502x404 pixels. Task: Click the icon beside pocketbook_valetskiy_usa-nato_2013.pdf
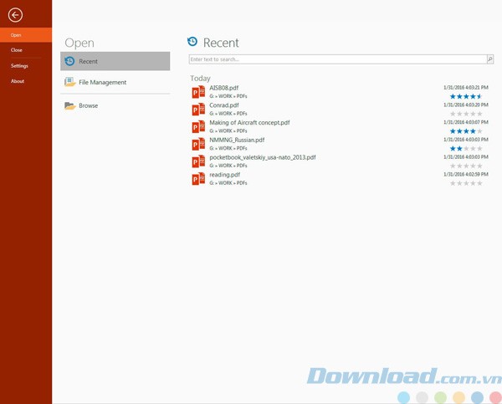198,161
